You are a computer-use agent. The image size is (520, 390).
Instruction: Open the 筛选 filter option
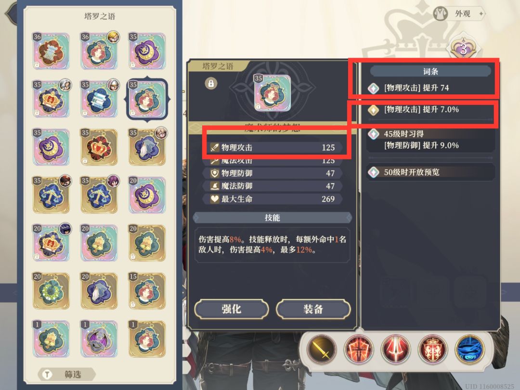[66, 375]
